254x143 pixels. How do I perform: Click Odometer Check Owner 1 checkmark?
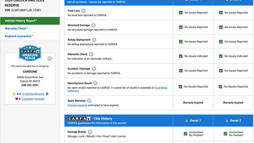181,56
